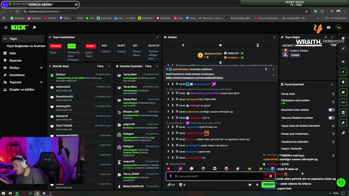349x196 pixels.
Task: Click the chat bubble icon below message box
Action: (250, 185)
